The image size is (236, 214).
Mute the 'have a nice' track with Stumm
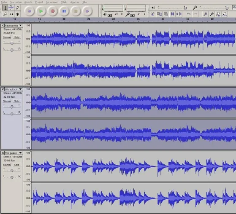pos(7,37)
